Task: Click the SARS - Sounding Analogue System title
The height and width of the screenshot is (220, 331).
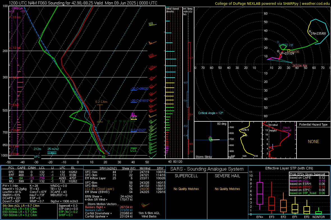Action: [x=207, y=169]
